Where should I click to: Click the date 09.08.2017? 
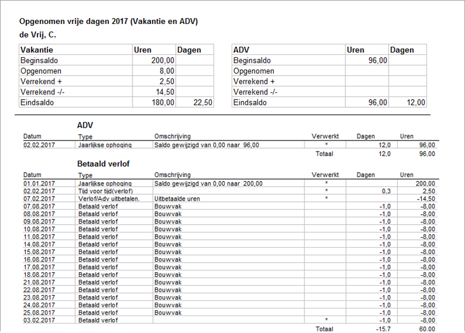coord(39,222)
